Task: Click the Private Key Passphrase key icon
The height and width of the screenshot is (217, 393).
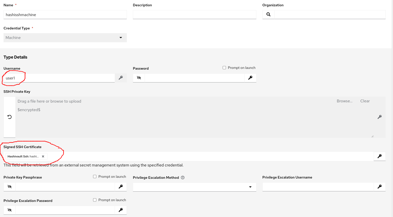Action: 121,187
